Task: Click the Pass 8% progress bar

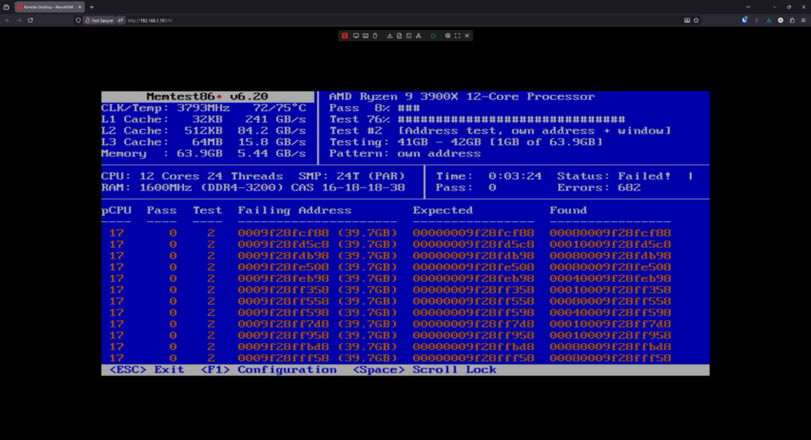Action: pyautogui.click(x=409, y=108)
